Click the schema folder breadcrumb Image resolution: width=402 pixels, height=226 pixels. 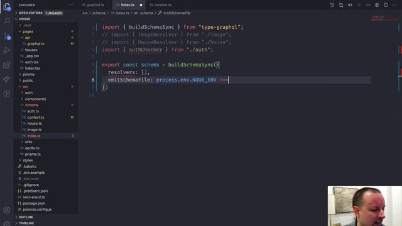[x=99, y=13]
